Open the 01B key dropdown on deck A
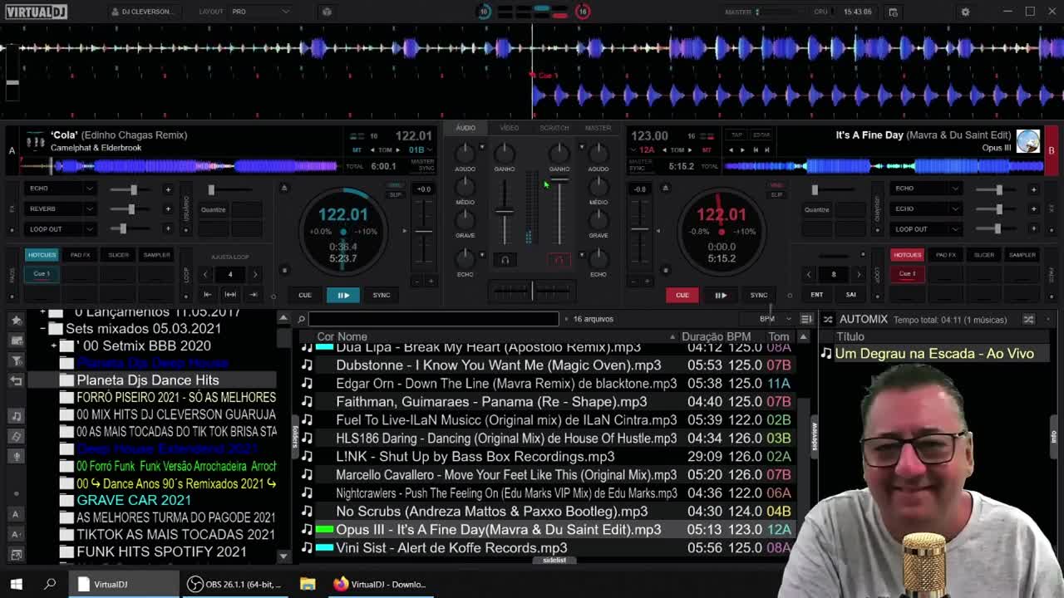The height and width of the screenshot is (598, 1064). click(x=420, y=150)
